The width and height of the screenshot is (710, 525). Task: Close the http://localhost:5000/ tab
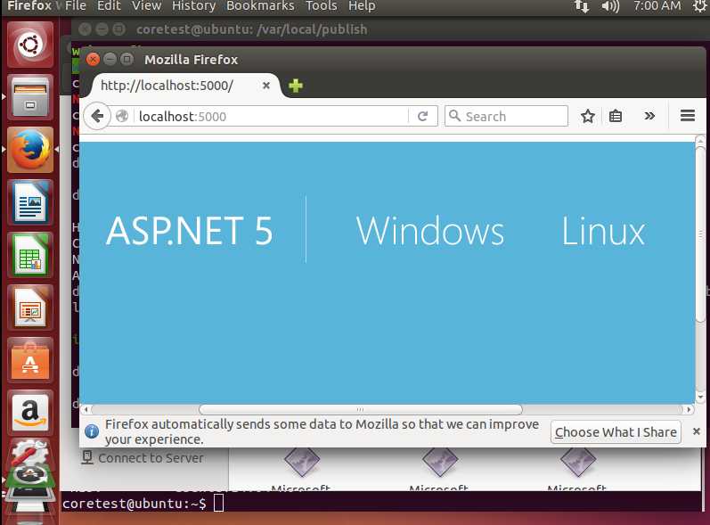(266, 86)
